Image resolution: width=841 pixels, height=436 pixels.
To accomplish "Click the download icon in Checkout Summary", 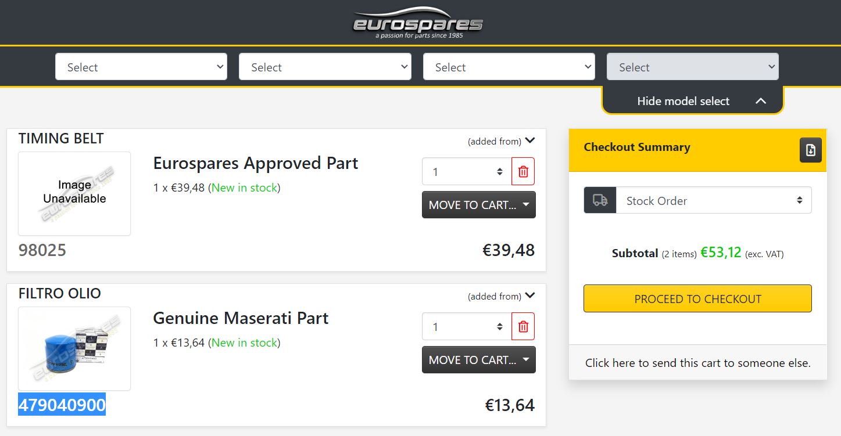I will (x=810, y=150).
